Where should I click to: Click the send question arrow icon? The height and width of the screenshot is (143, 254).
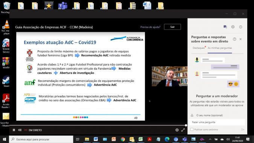click(x=243, y=129)
